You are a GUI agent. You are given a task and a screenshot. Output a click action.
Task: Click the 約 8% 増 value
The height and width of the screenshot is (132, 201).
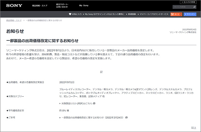click(x=64, y=111)
